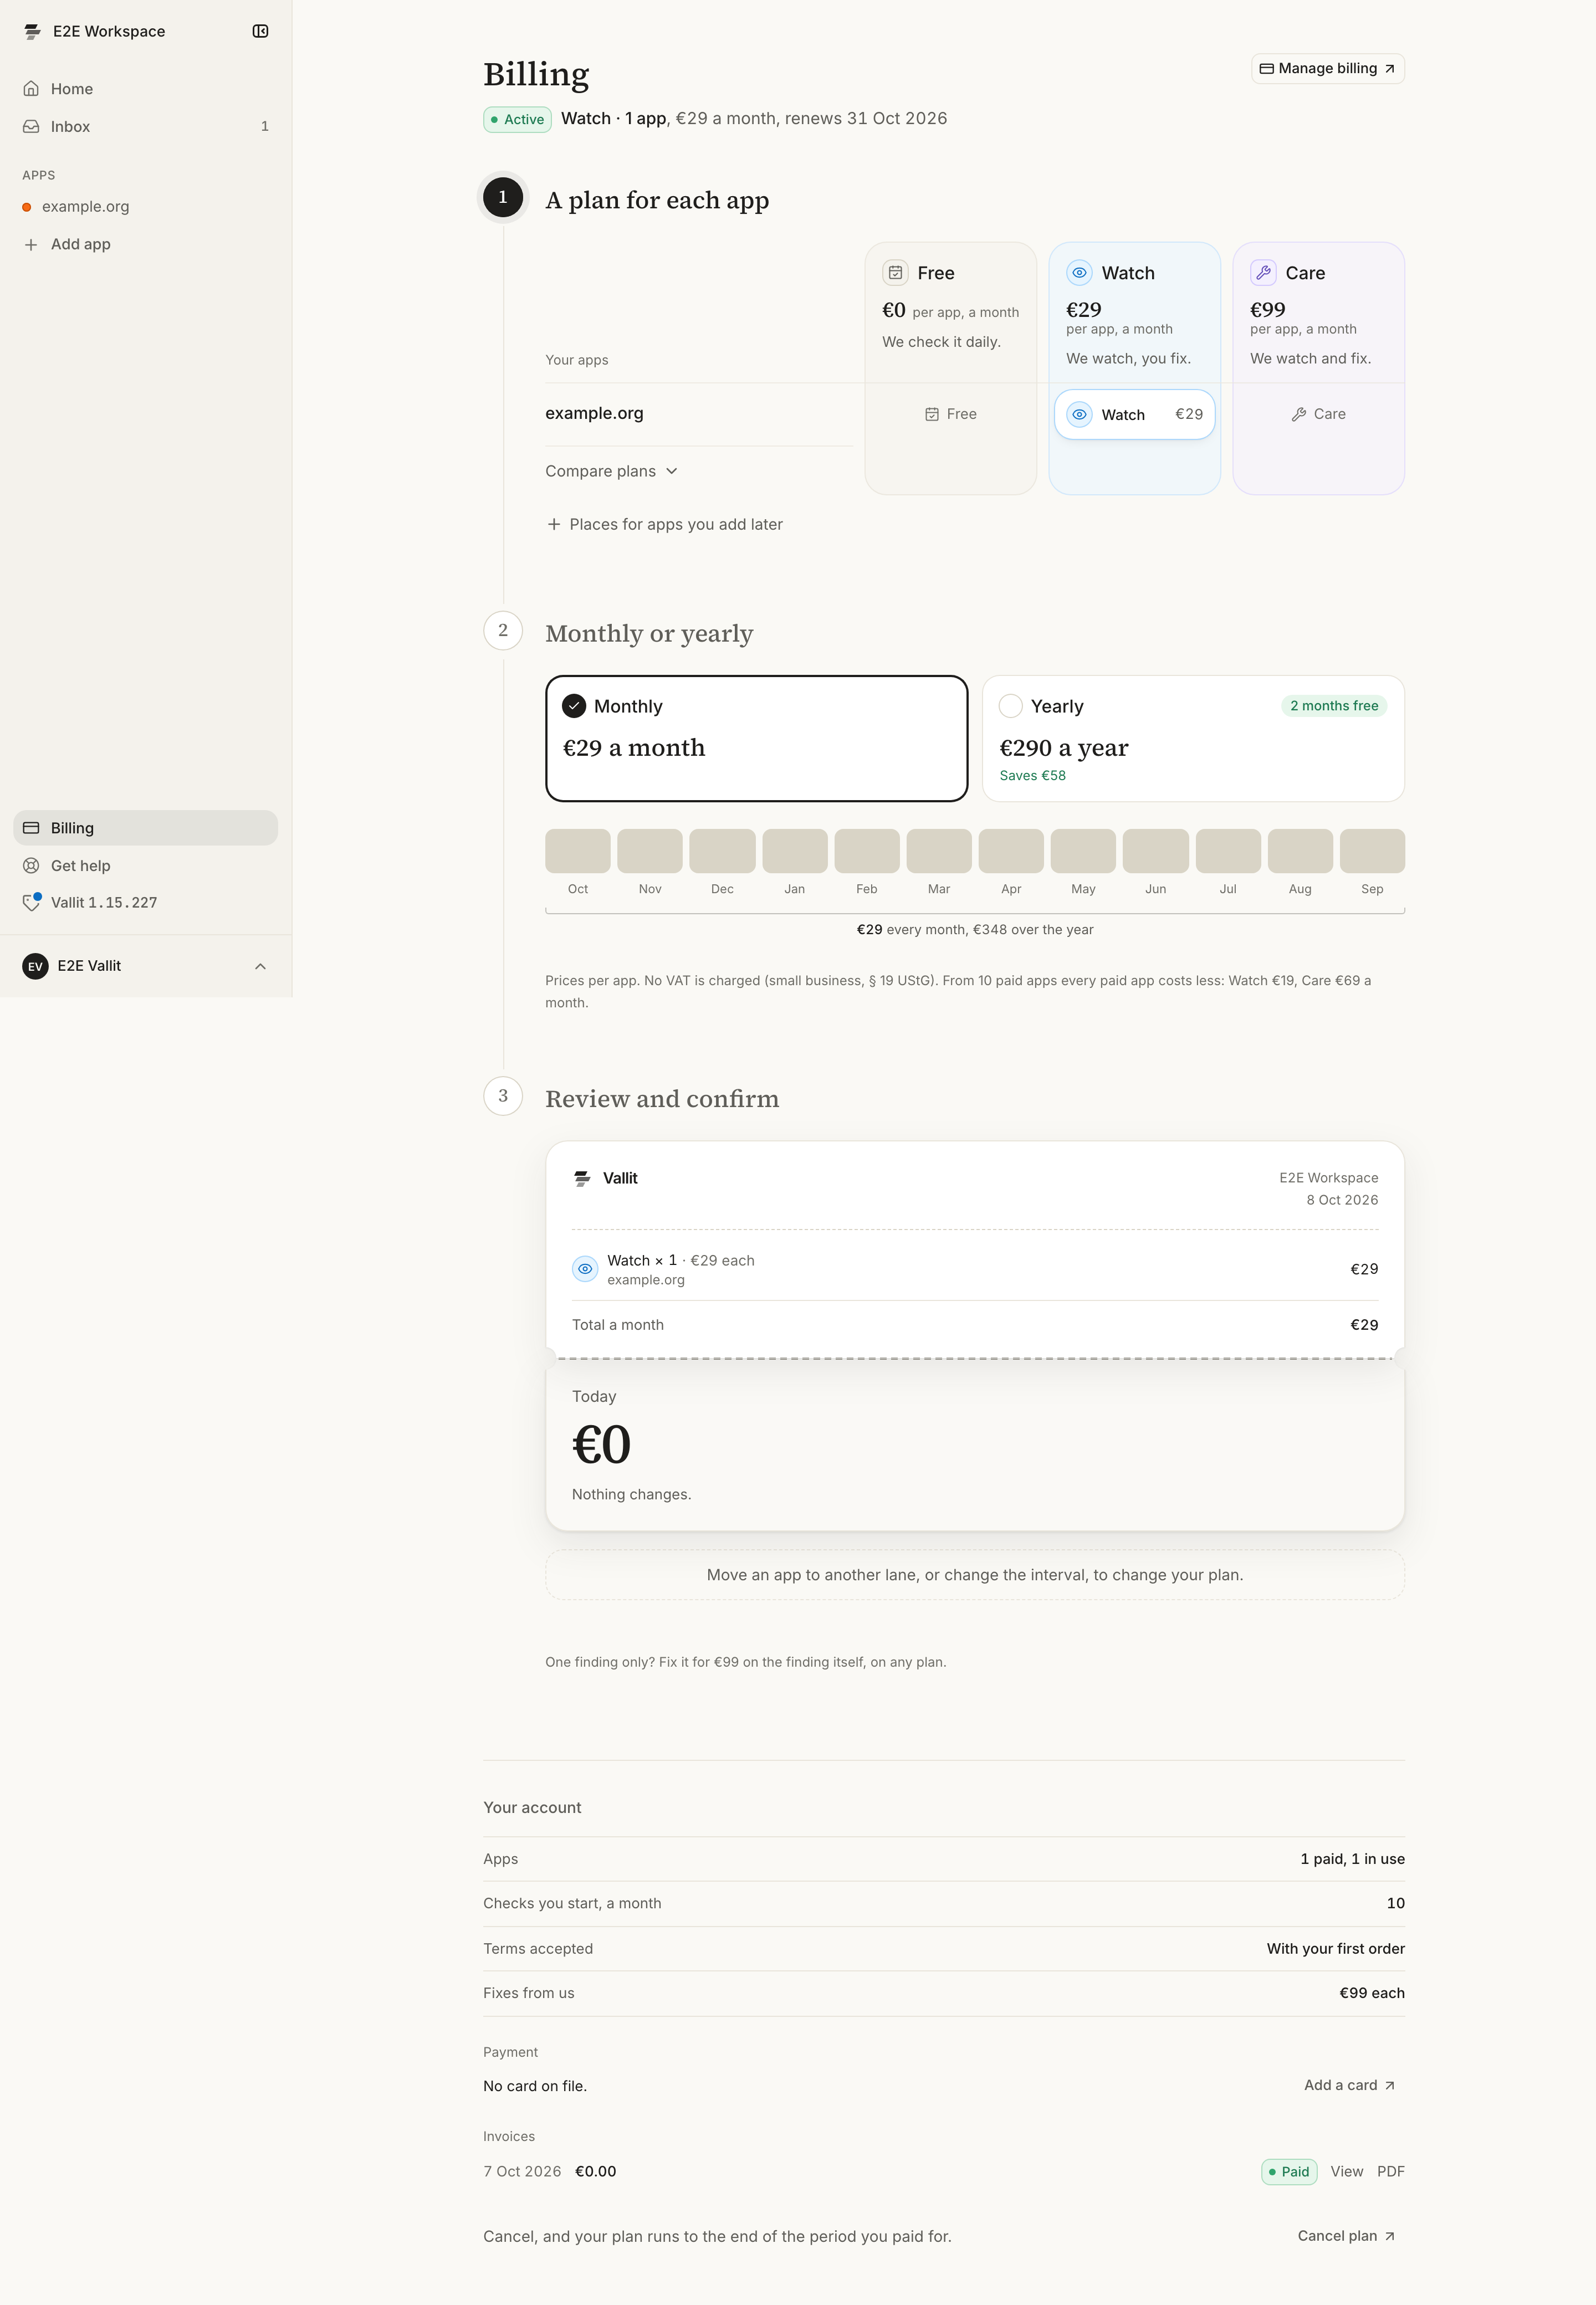Open Get help in the sidebar
The image size is (1596, 2305).
tap(146, 865)
